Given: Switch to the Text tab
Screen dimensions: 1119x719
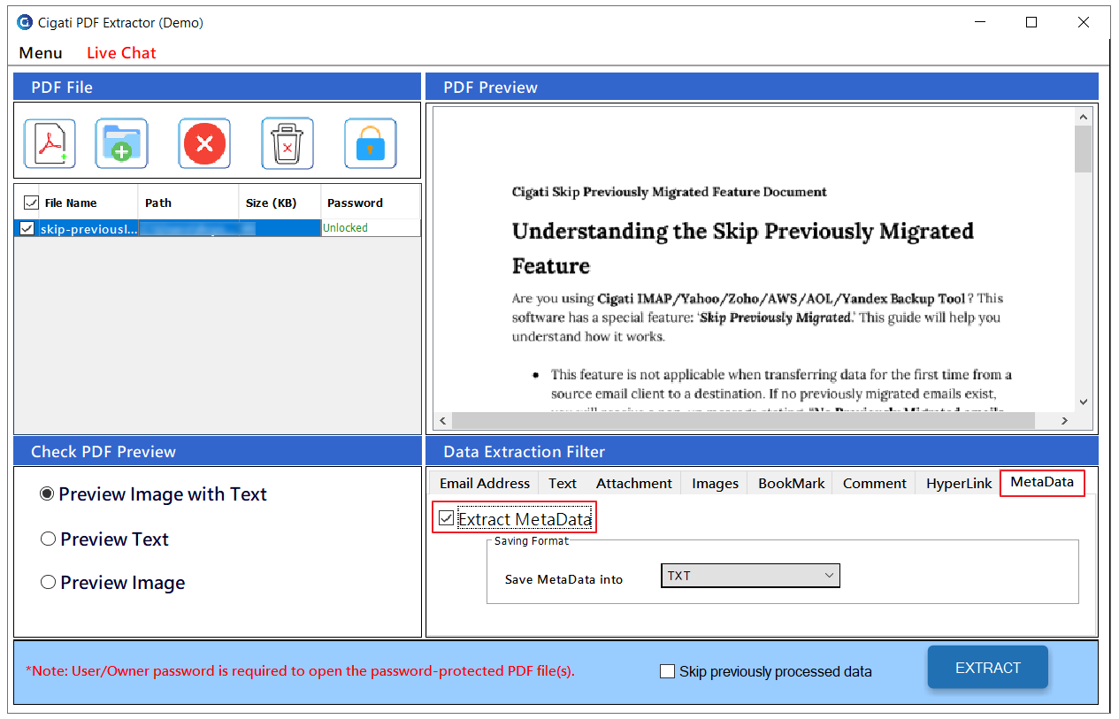Looking at the screenshot, I should click(x=563, y=483).
